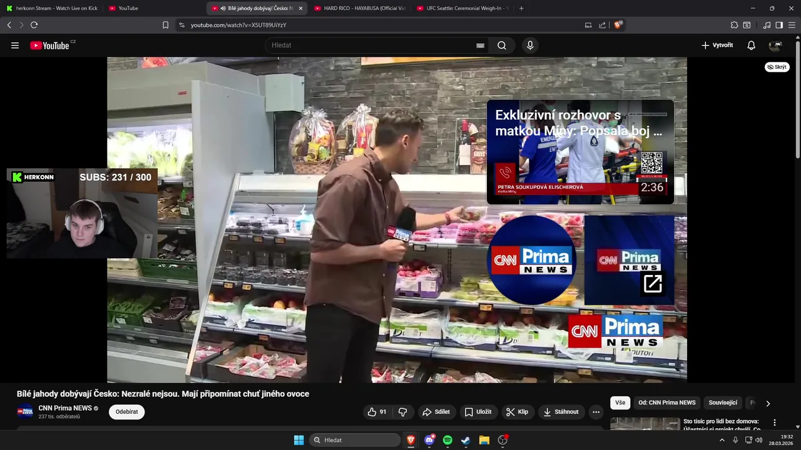Open Discord from the taskbar
The height and width of the screenshot is (450, 801).
(429, 440)
